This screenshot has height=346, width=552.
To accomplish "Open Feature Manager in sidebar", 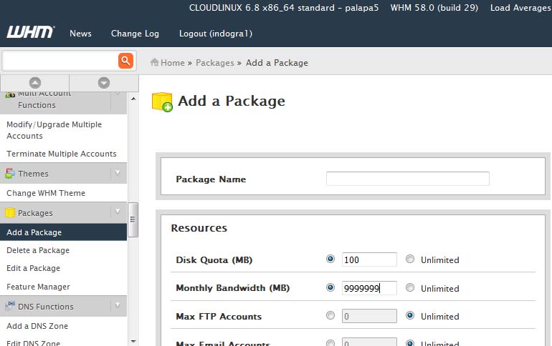I will 38,287.
